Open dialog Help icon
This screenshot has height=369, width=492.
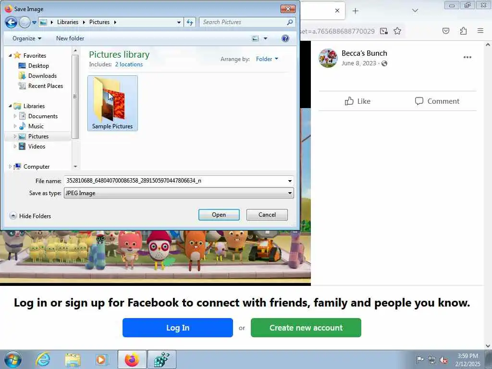tap(285, 38)
